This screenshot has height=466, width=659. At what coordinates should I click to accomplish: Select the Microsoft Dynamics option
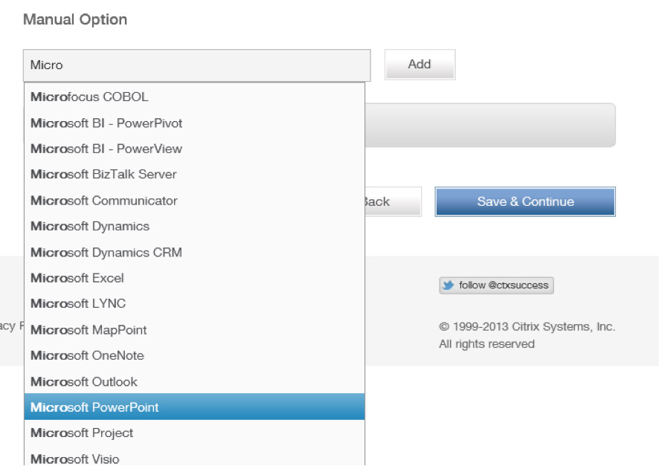[195, 226]
